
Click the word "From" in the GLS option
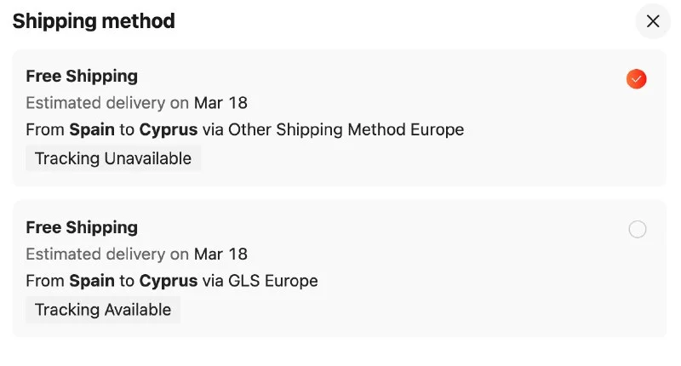[x=45, y=281]
